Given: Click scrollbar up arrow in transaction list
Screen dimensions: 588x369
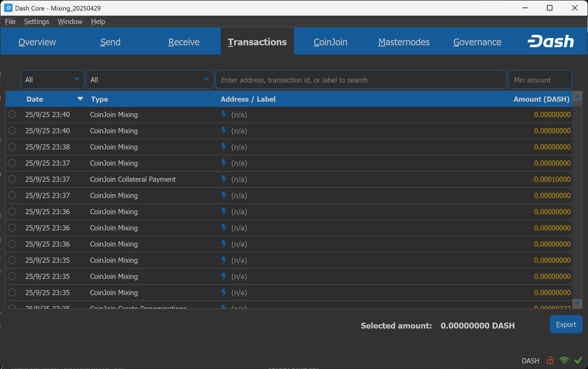Looking at the screenshot, I should [x=577, y=97].
